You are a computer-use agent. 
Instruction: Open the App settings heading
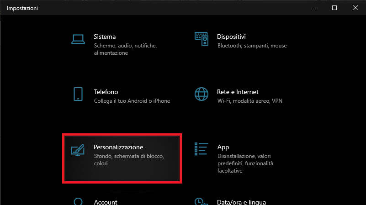coord(223,147)
